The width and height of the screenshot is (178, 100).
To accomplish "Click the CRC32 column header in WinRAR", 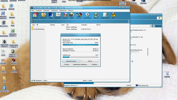I will pyautogui.click(x=98, y=25).
